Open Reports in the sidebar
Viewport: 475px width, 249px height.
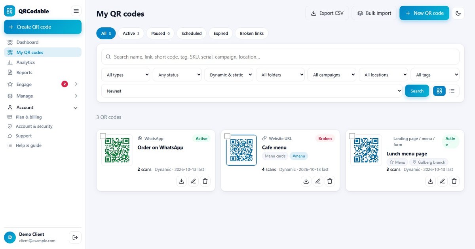[43, 73]
